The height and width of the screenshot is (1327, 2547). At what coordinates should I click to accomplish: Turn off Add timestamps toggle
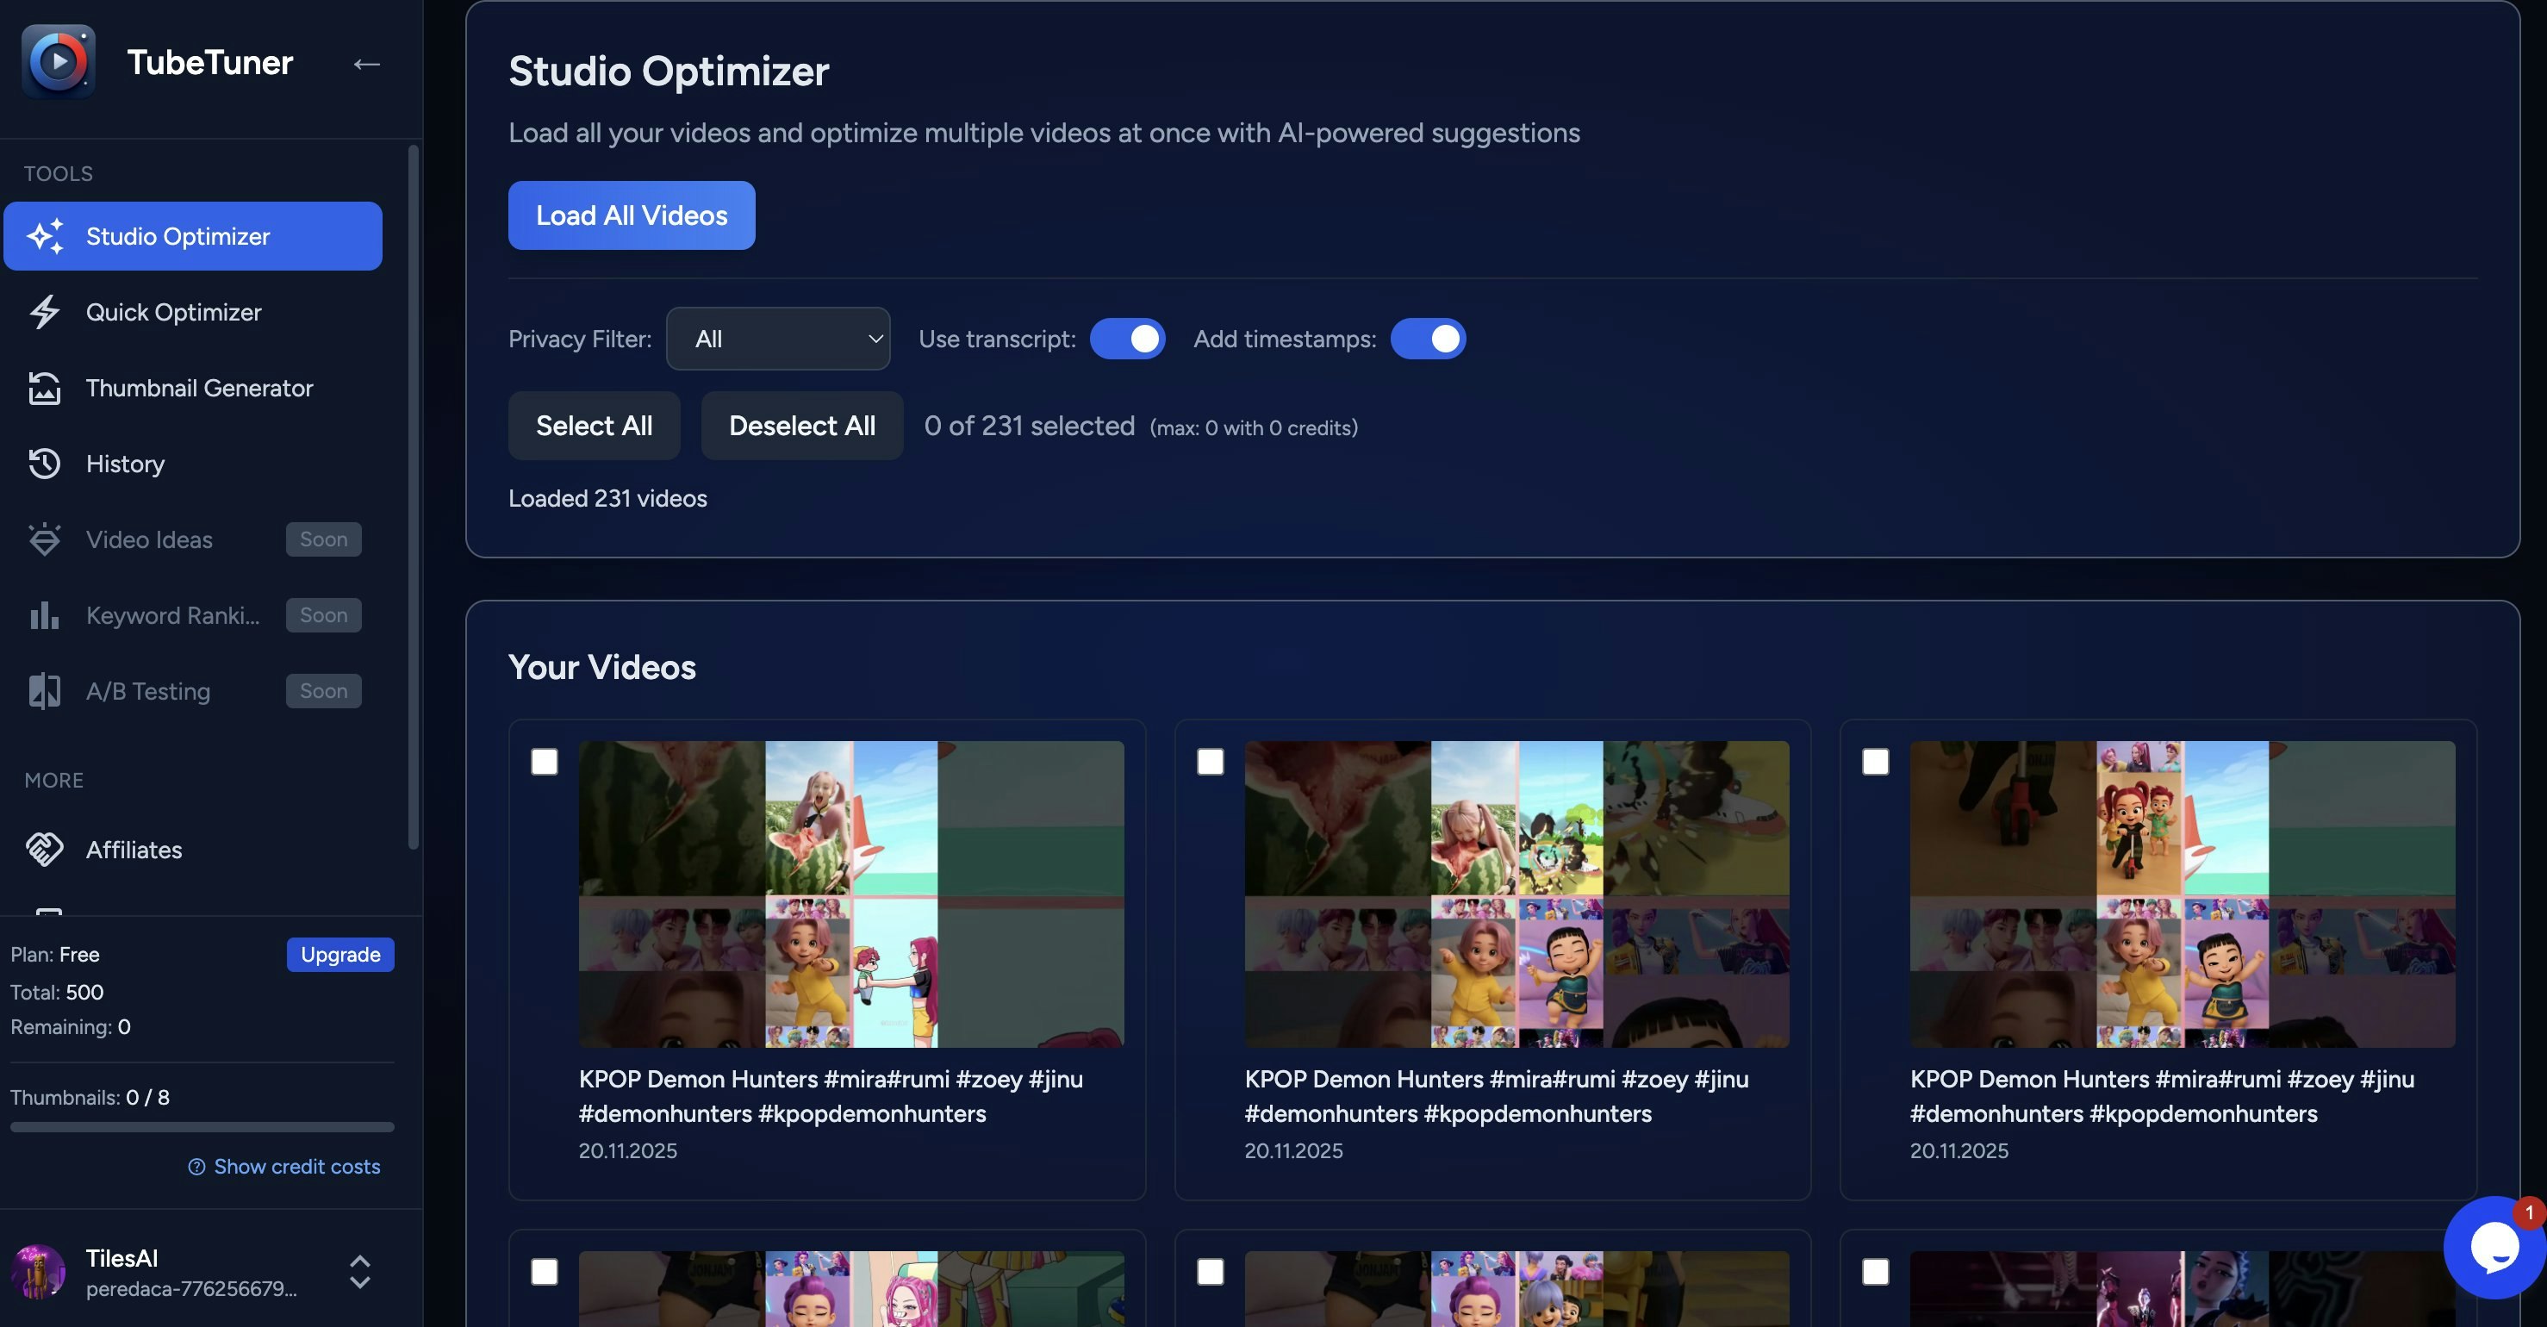pos(1428,340)
